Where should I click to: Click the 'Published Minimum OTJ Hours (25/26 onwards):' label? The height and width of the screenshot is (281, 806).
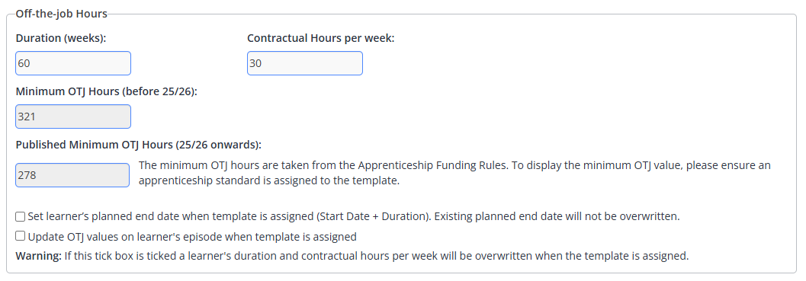click(x=139, y=145)
